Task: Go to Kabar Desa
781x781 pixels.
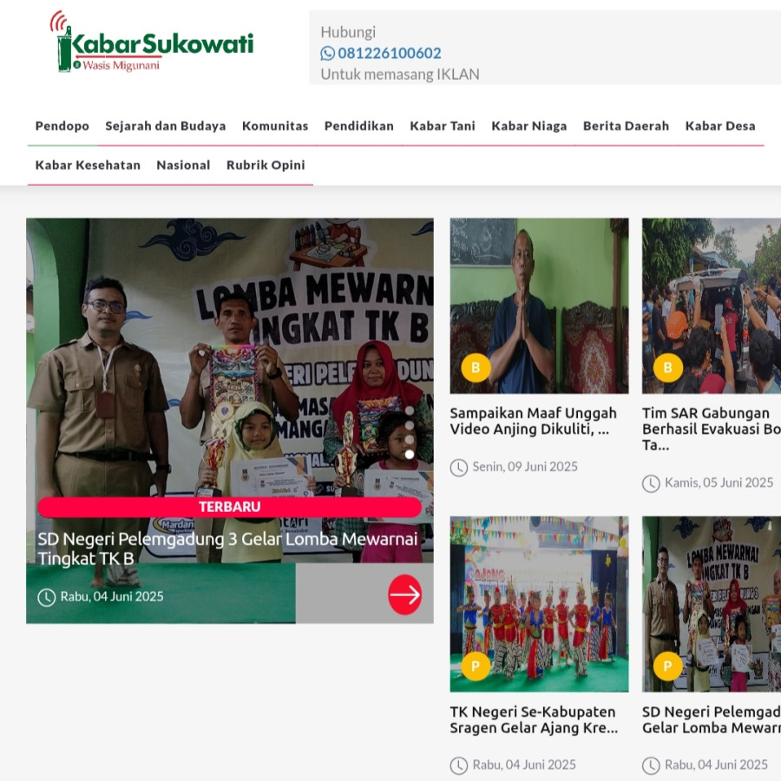Action: tap(720, 126)
